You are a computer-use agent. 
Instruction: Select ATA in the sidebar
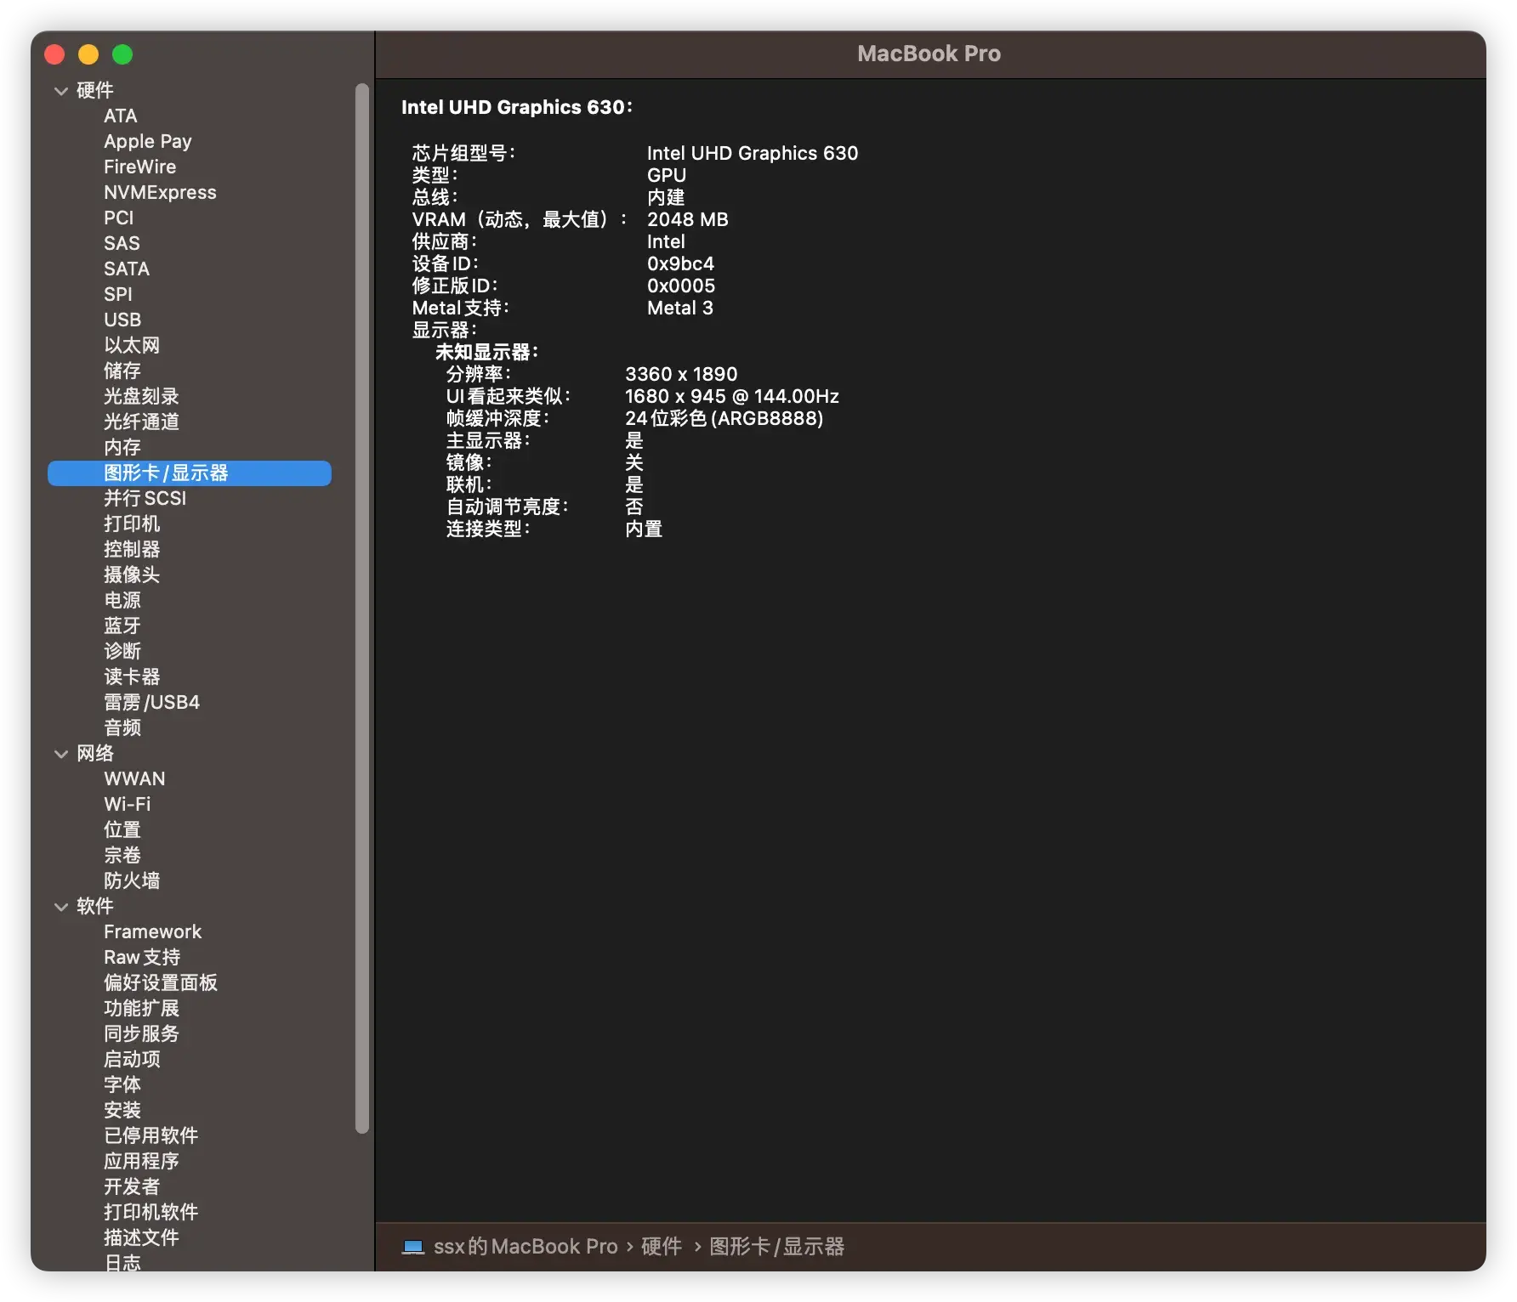tap(121, 116)
